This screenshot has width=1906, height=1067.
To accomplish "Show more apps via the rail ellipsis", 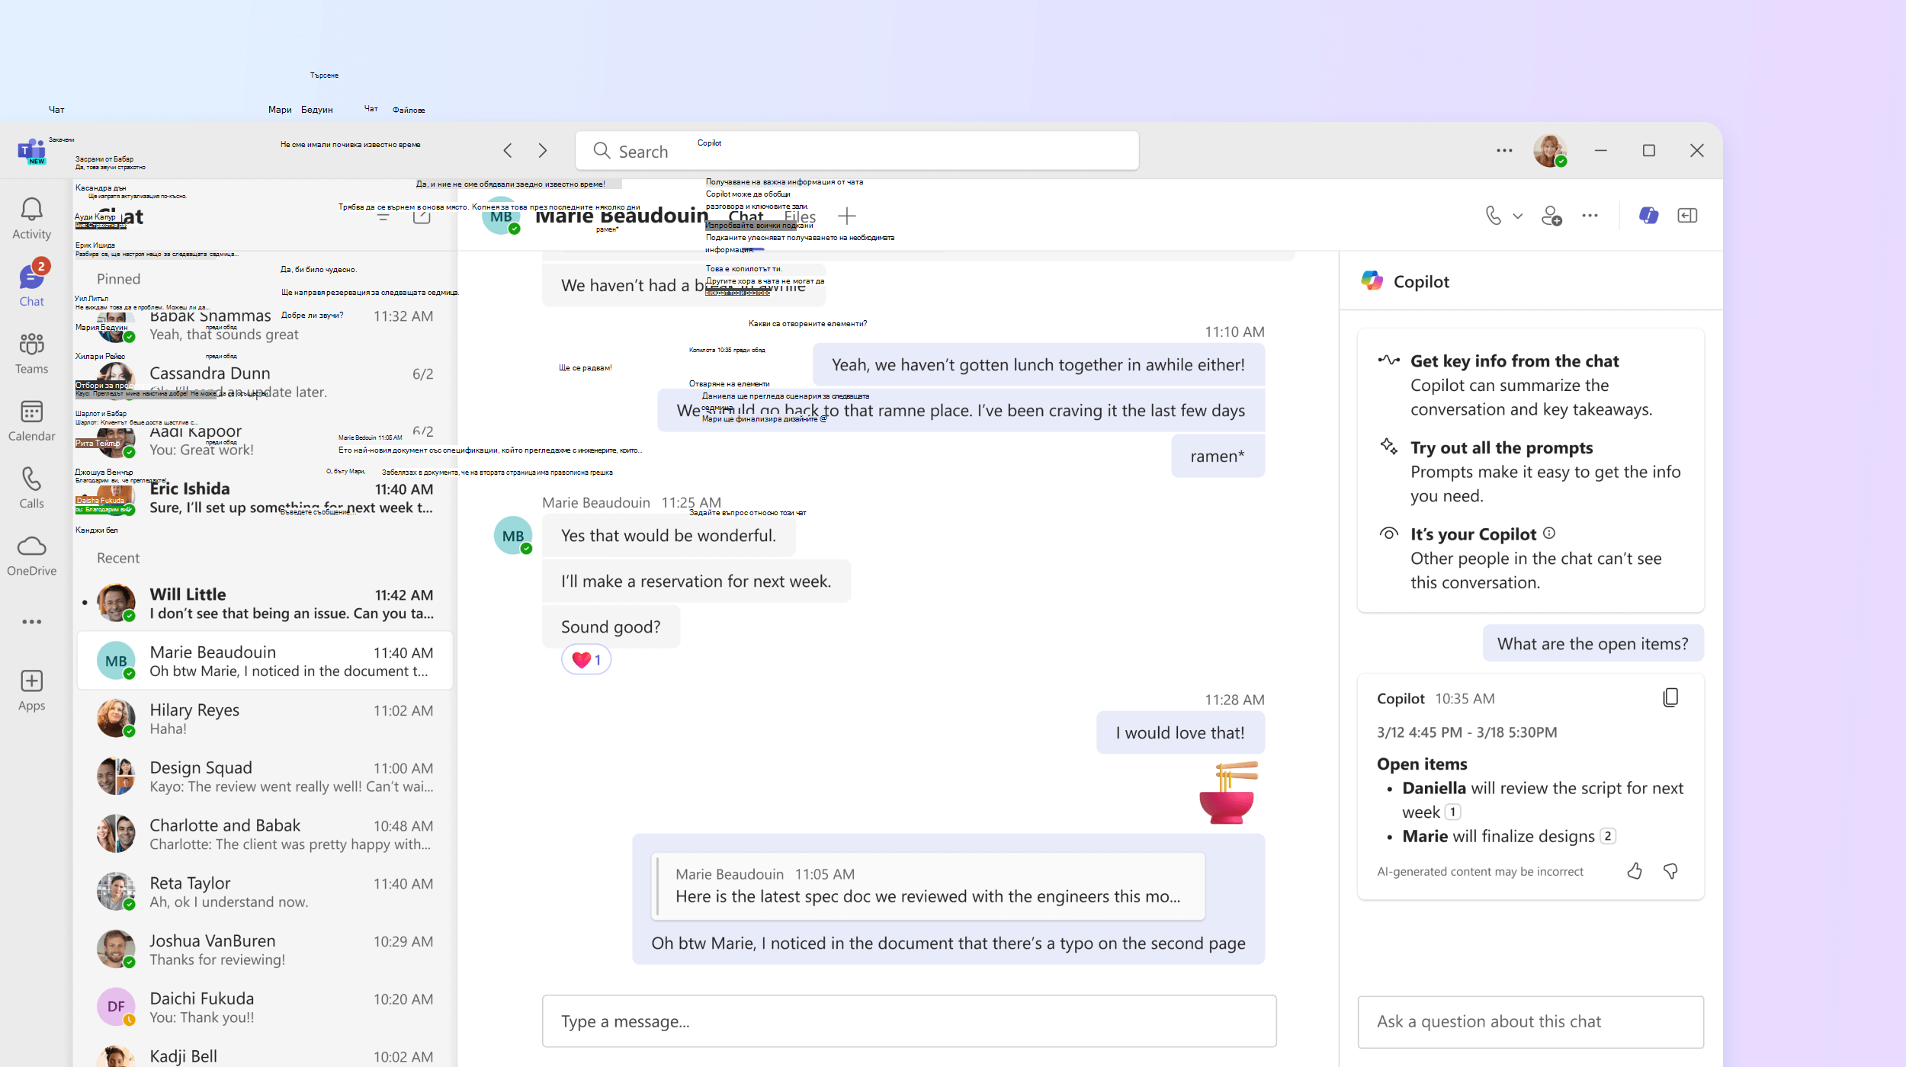I will 31,622.
